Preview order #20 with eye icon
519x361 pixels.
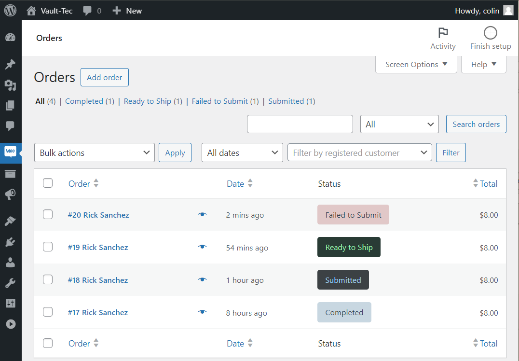(x=202, y=215)
